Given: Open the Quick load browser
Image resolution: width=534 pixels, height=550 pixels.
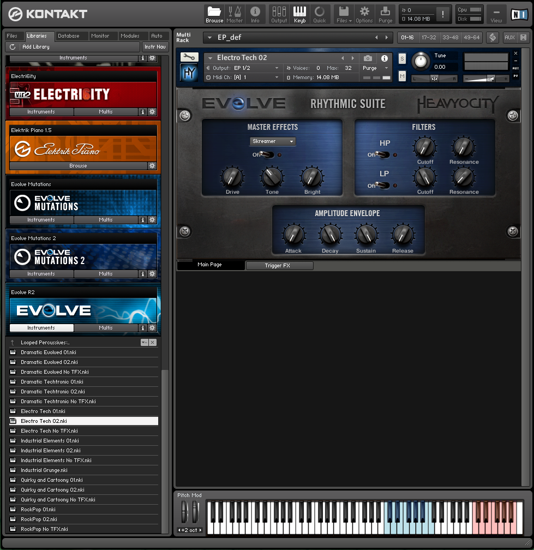Looking at the screenshot, I should [320, 14].
